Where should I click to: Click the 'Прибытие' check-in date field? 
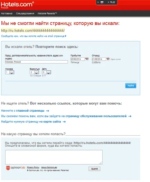(x=77, y=59)
